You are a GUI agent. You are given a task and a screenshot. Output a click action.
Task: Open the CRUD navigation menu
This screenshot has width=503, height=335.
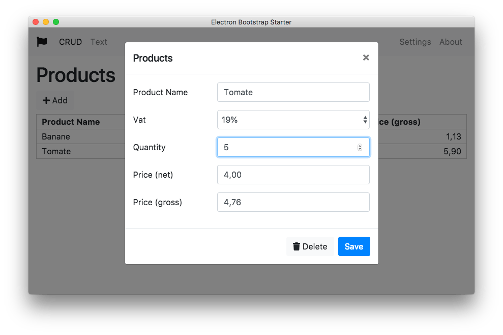point(70,42)
